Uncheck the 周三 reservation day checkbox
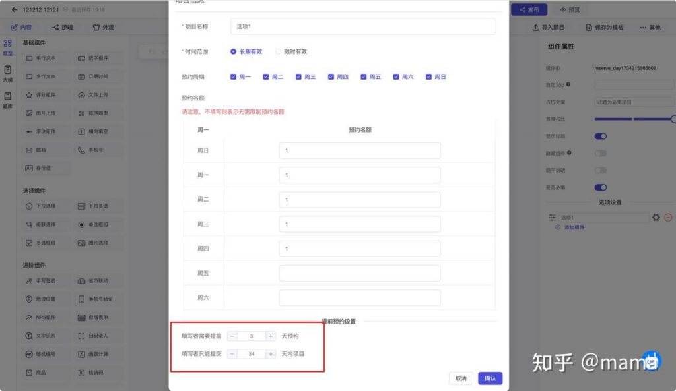This screenshot has width=676, height=391. 298,76
